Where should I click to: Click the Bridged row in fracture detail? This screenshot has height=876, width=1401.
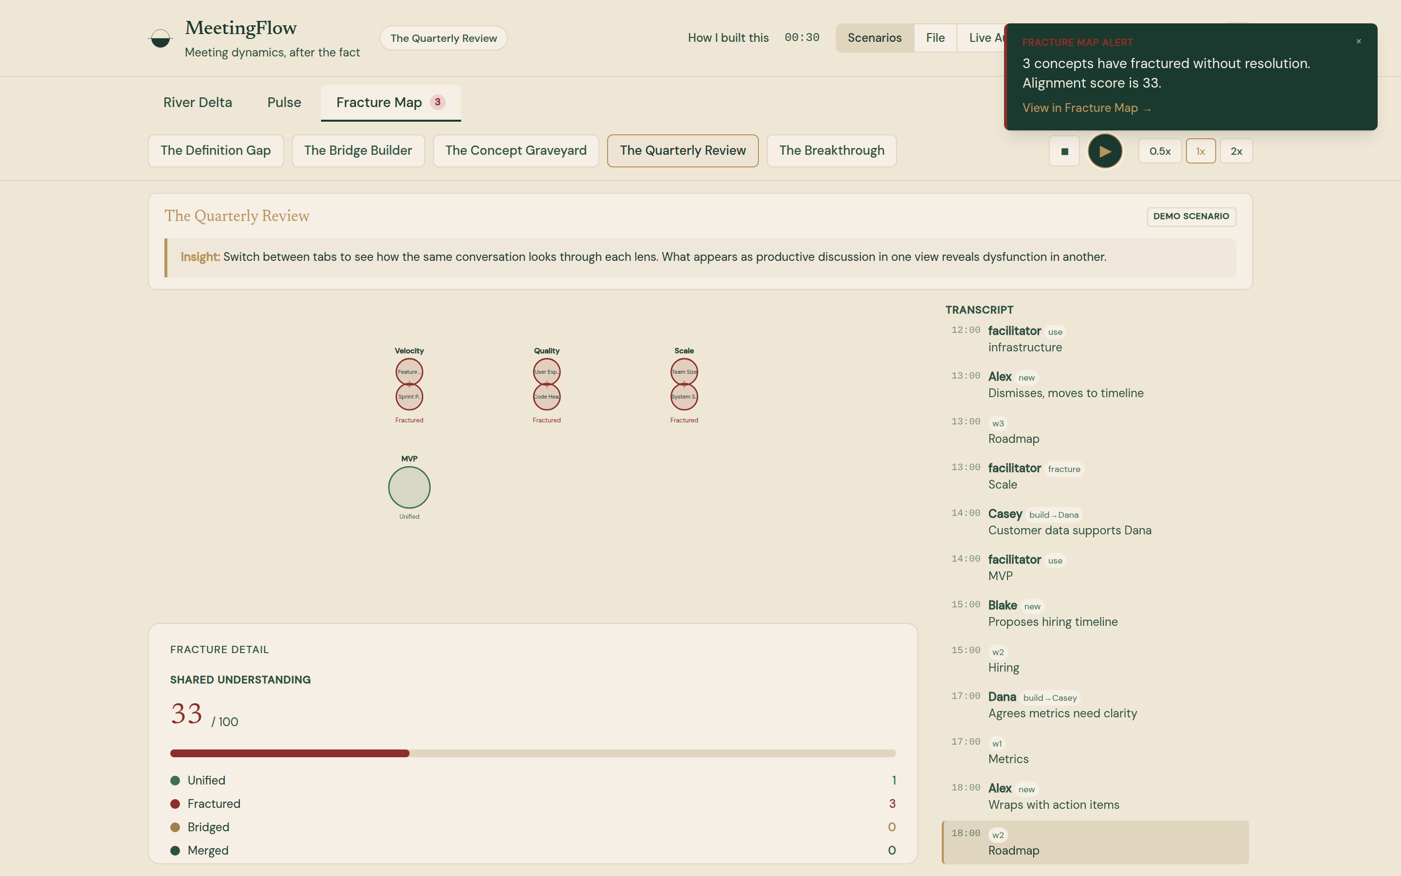[533, 827]
